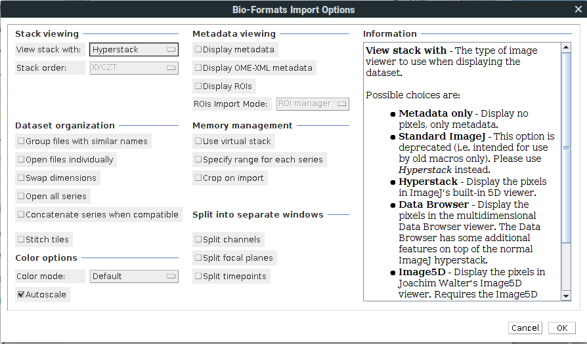Open the Stack order dropdown
The image size is (587, 344).
(134, 68)
